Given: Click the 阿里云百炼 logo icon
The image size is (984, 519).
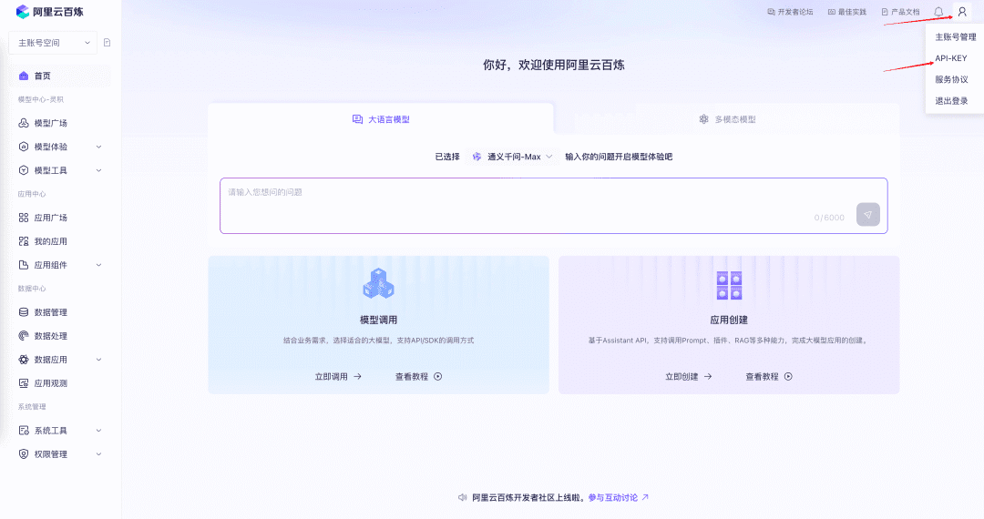Looking at the screenshot, I should 23,11.
